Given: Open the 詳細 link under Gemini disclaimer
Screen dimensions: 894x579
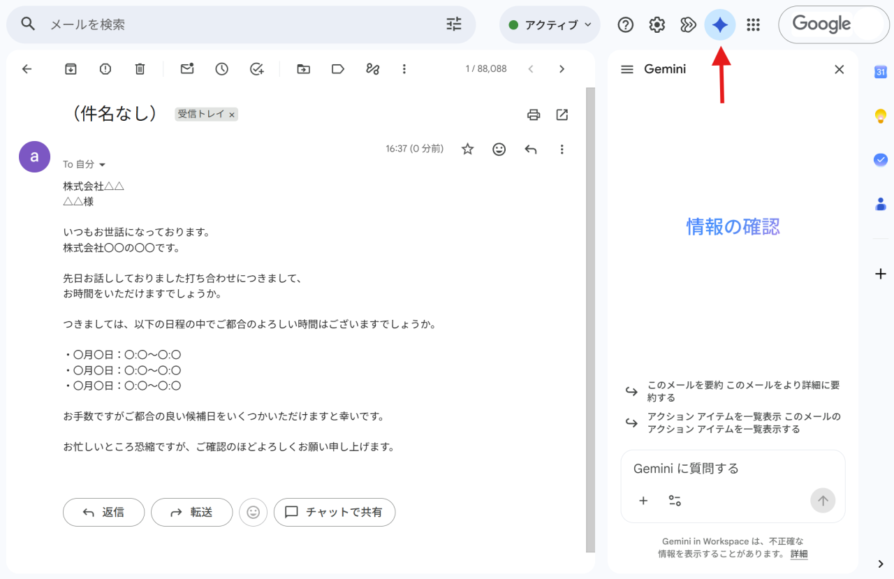Looking at the screenshot, I should [x=799, y=554].
